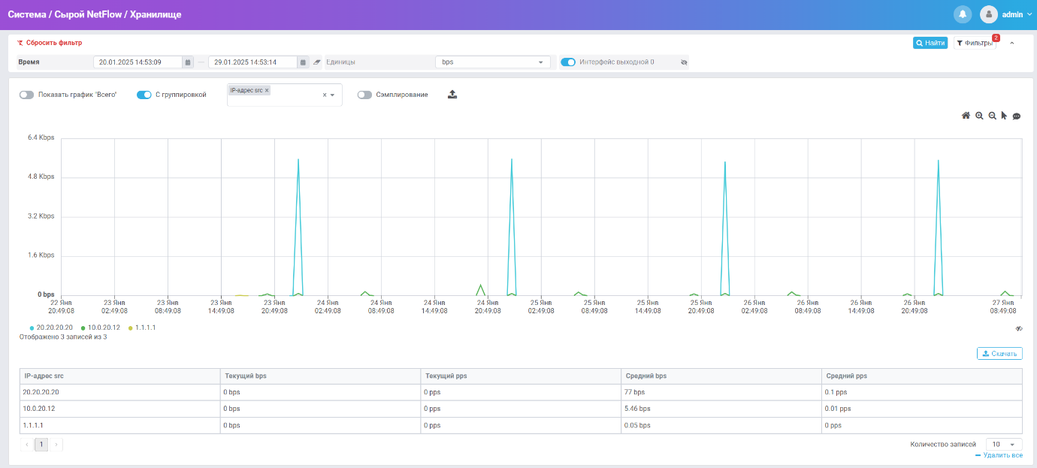The width and height of the screenshot is (1037, 468).
Task: Disable the С группировкой toggle
Action: [144, 95]
